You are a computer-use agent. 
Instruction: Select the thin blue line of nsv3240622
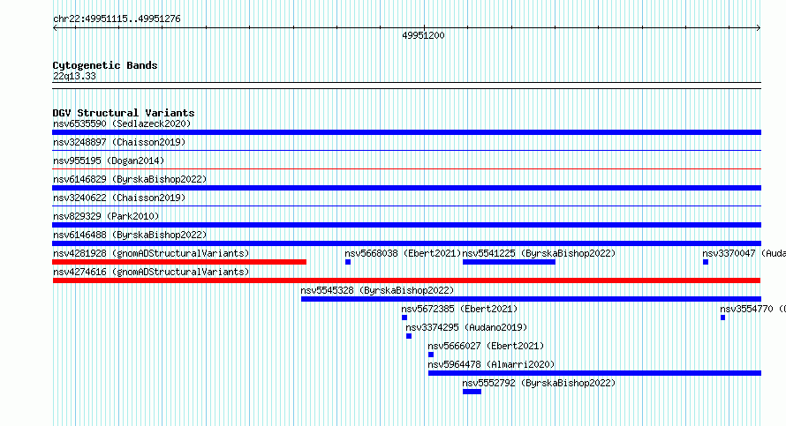coord(406,206)
